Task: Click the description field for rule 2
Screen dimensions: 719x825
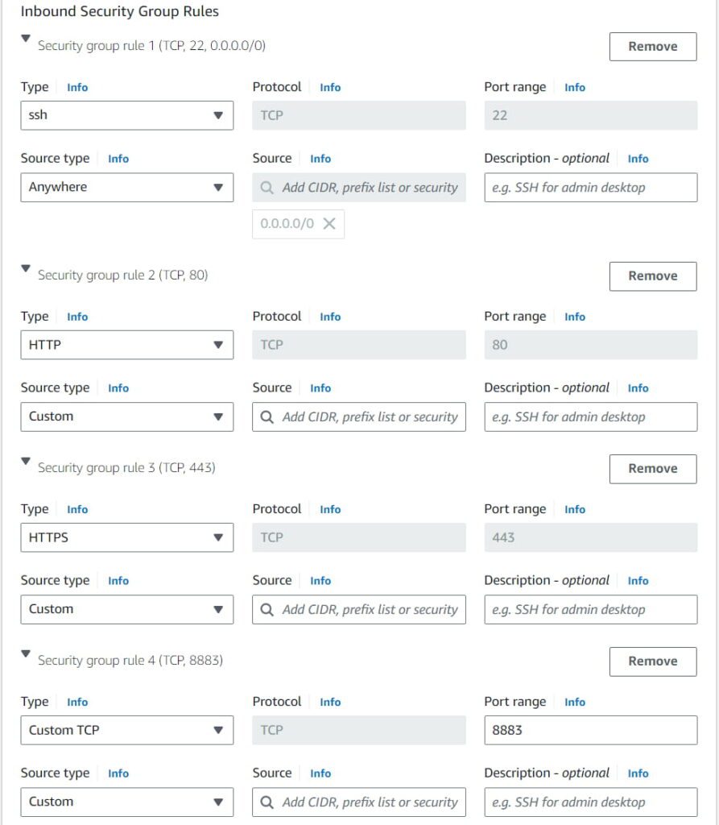Action: click(590, 417)
